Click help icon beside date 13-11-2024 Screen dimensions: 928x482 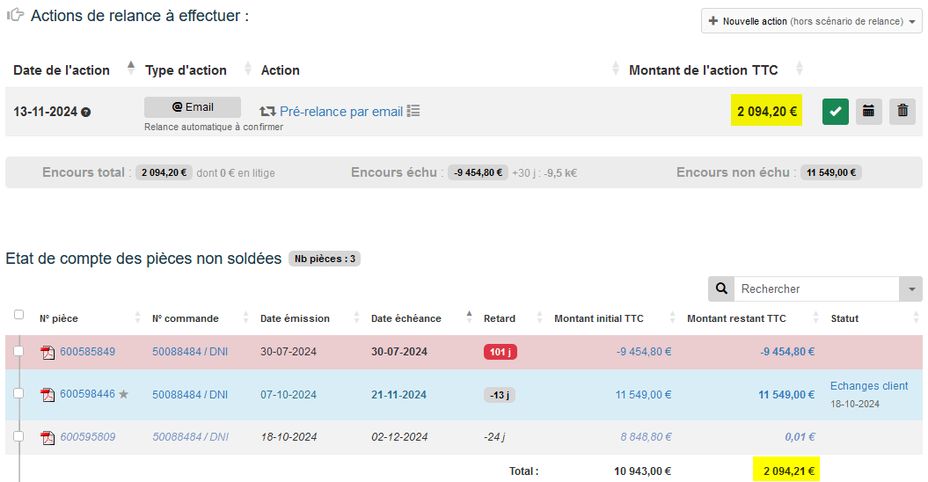tap(86, 113)
